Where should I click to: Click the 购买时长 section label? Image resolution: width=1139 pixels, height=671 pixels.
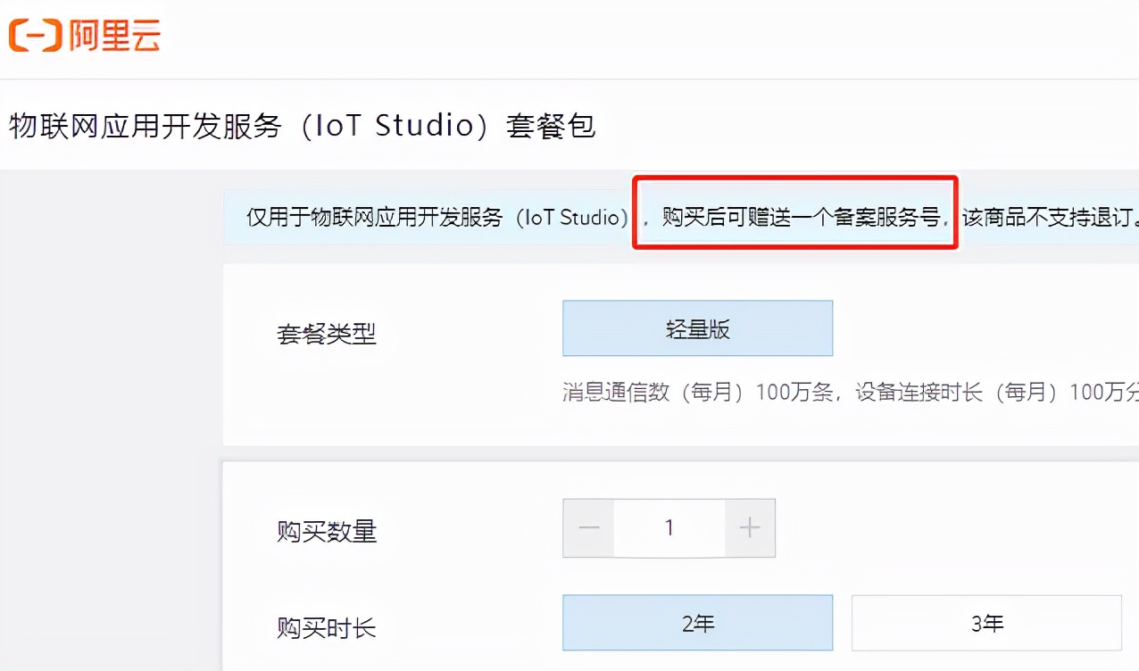click(327, 628)
